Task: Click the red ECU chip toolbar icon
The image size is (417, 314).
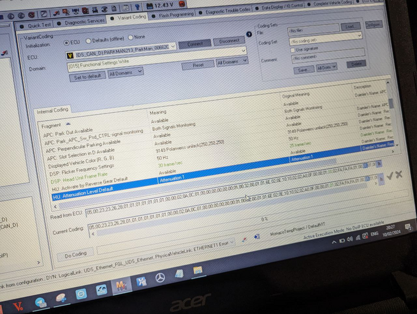Action: 85,10
